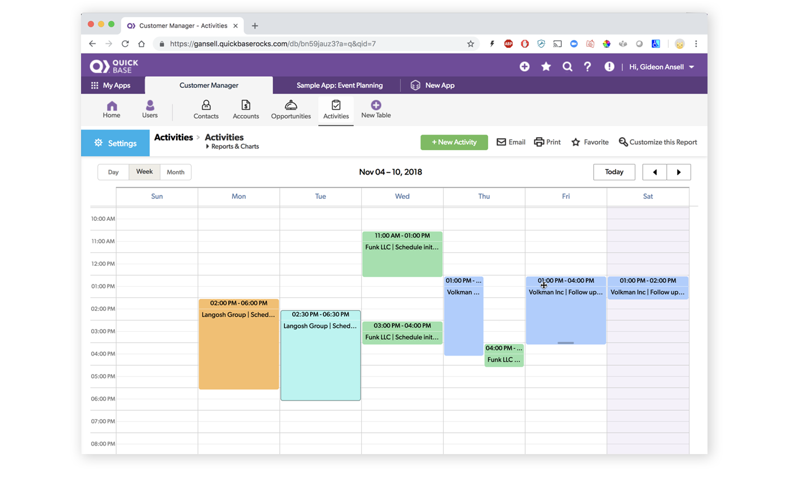
Task: Go to next week arrow
Action: coord(679,172)
